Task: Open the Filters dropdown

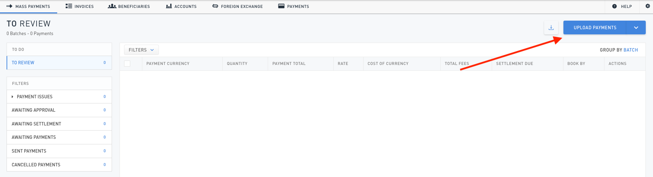Action: (x=141, y=50)
